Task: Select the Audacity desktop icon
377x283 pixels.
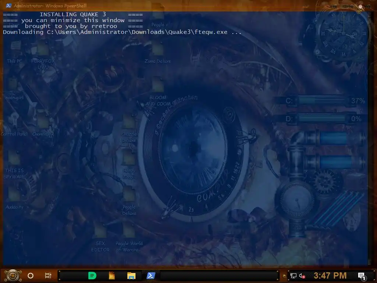Action: click(x=14, y=198)
